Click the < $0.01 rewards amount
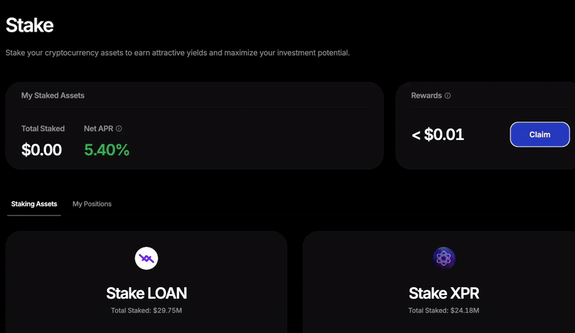575x333 pixels. click(x=438, y=134)
